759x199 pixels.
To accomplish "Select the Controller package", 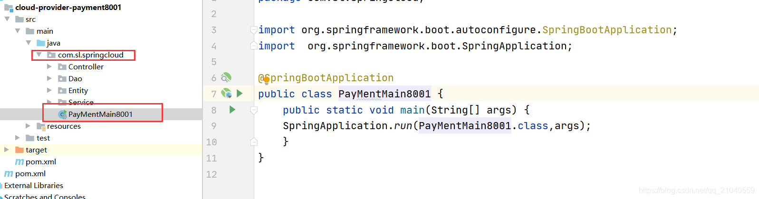I will (86, 66).
